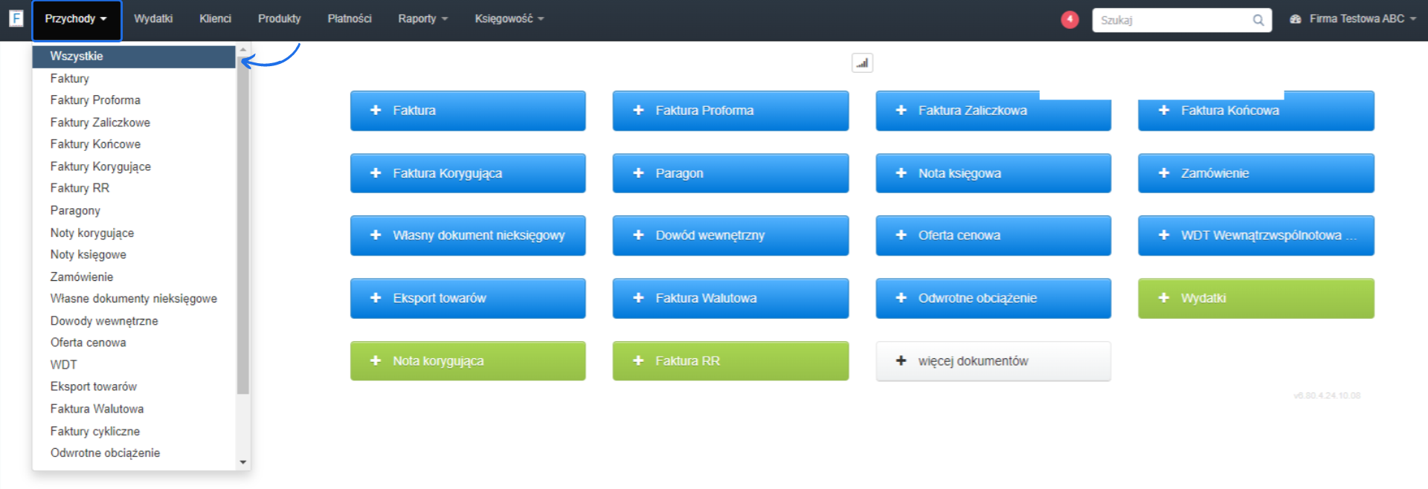Show więcej dokumentów
Screen dimensions: 1428x489
(x=993, y=361)
